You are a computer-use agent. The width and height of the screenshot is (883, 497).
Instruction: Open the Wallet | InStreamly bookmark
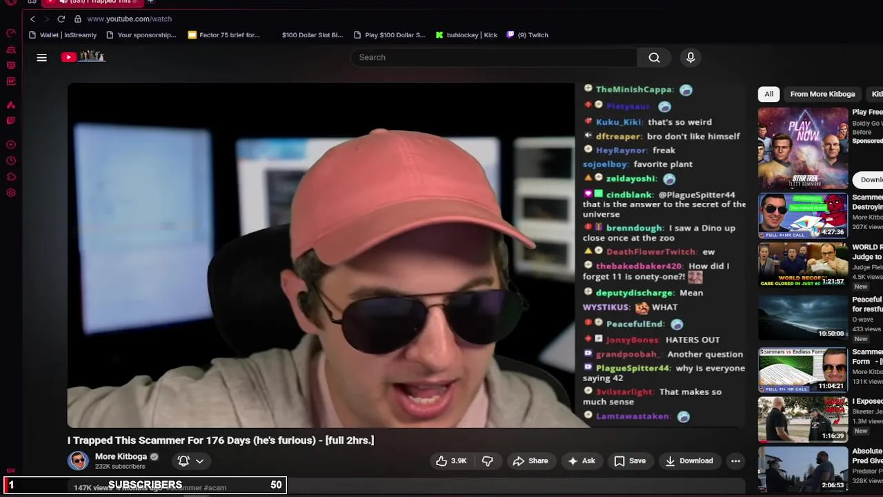coord(63,35)
